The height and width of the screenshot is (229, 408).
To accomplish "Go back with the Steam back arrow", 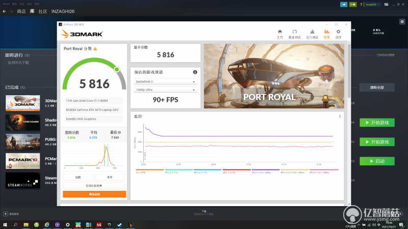I will tap(5, 11).
